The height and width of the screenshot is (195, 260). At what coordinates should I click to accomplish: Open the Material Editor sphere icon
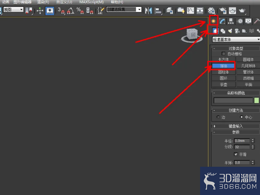(x=212, y=11)
